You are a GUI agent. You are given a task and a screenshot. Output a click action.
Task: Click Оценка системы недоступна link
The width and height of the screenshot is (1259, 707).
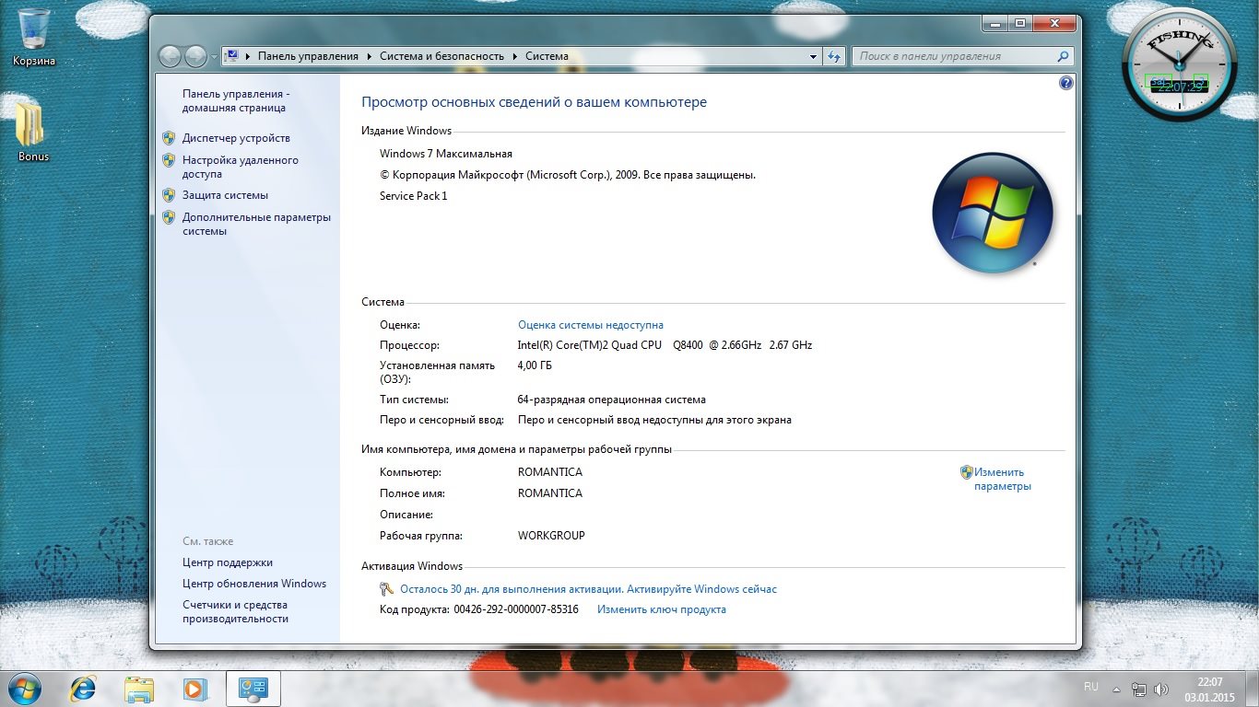click(x=591, y=325)
